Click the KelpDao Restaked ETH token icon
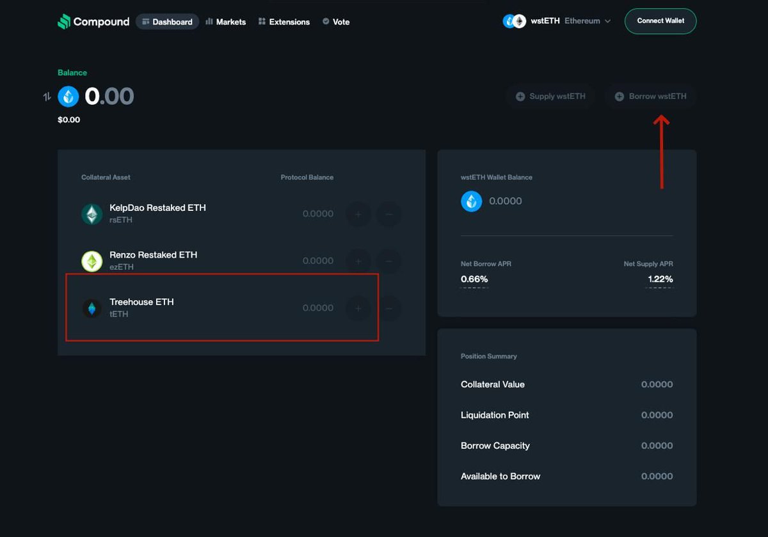This screenshot has height=537, width=768. 92,214
